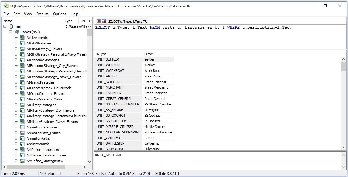Image resolution: width=348 pixels, height=177 pixels.
Task: Select the SELECT u.Type query tab
Action: 122,21
